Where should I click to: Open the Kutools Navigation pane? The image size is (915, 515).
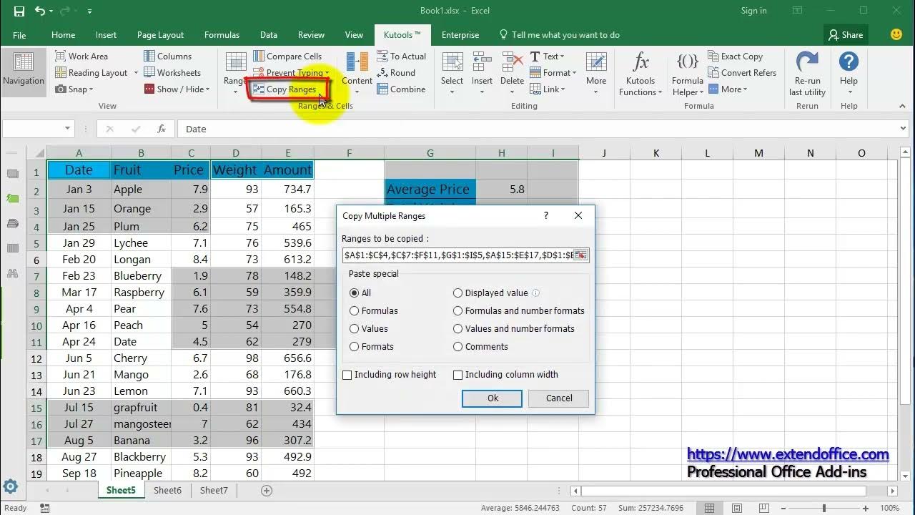[x=24, y=72]
